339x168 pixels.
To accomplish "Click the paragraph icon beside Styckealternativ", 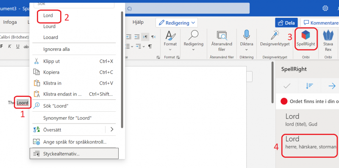I will click(36, 154).
